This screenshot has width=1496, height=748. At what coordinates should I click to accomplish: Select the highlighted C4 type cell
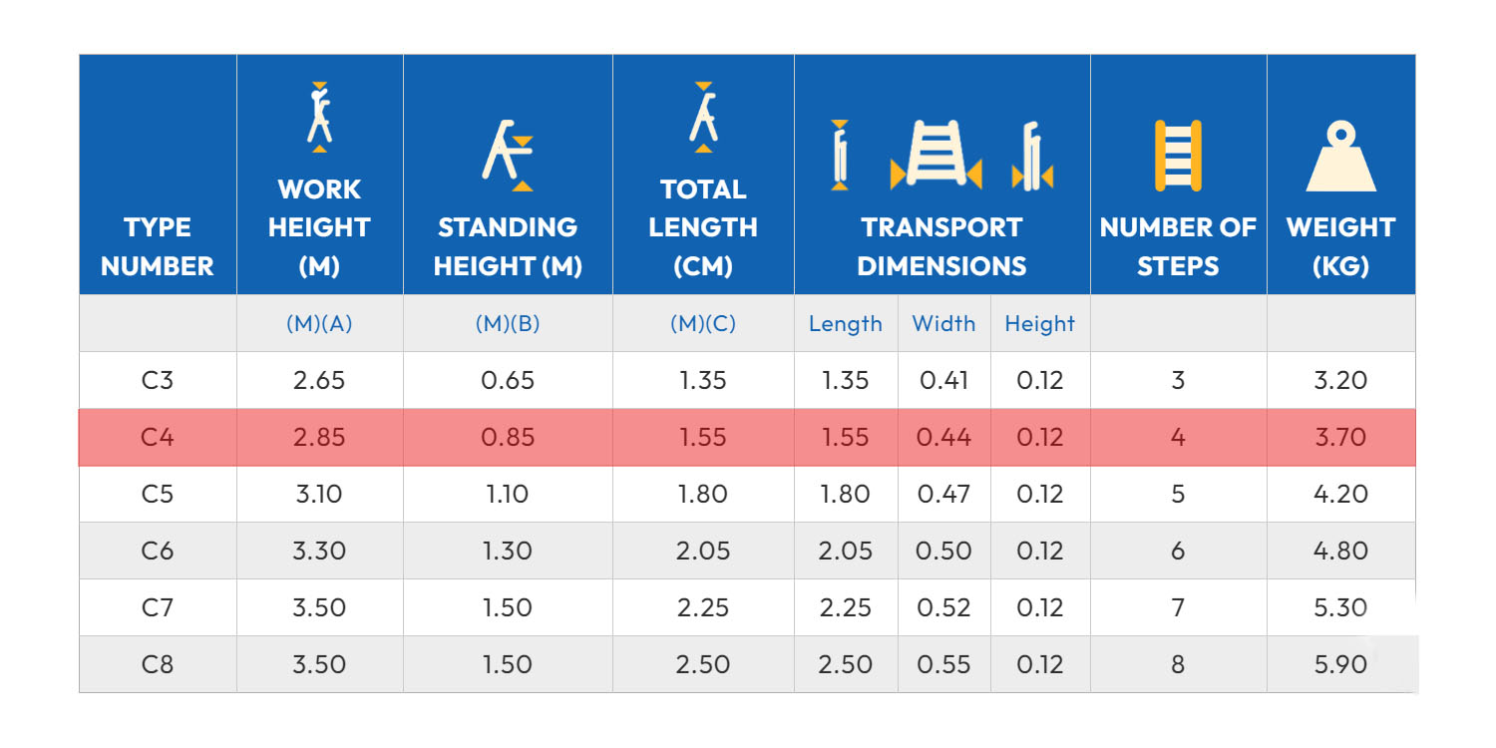click(158, 437)
